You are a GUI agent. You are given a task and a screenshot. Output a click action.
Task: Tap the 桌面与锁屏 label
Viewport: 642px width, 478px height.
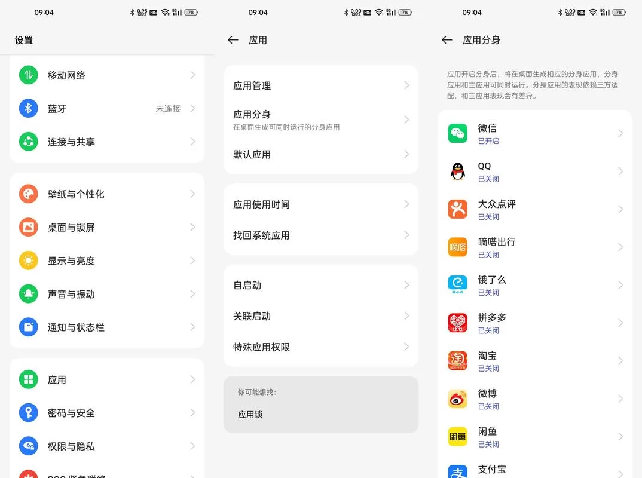[x=71, y=227]
